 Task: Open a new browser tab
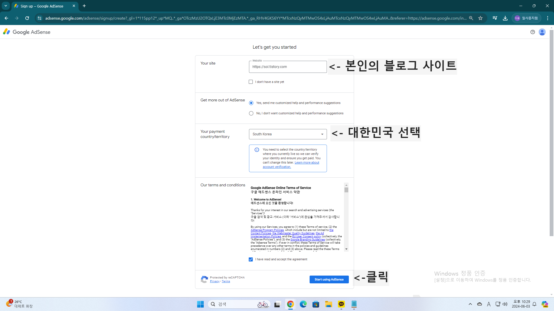click(x=84, y=6)
